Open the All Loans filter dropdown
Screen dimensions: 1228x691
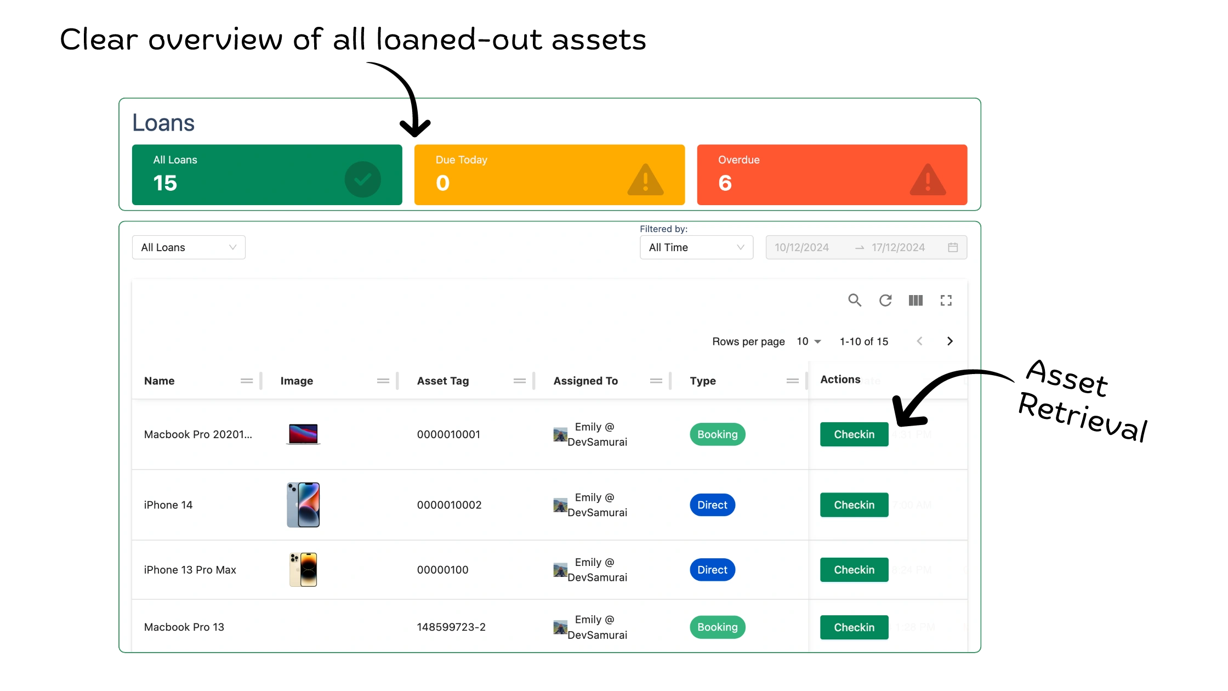tap(189, 247)
